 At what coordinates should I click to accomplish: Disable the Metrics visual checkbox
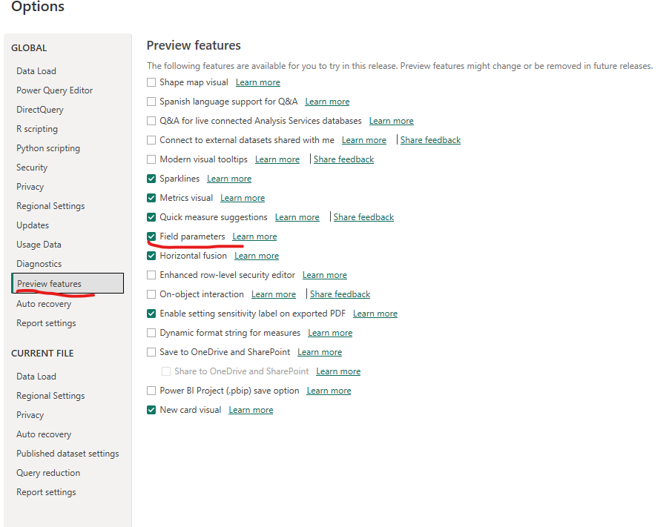point(151,198)
